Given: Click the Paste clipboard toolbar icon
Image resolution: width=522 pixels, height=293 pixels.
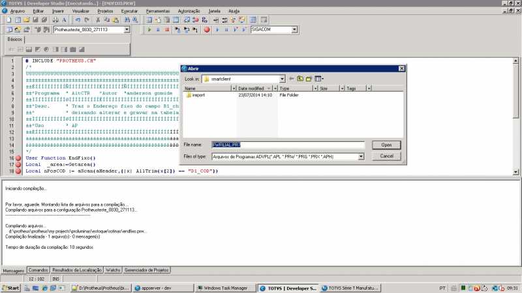Looking at the screenshot, I should (x=115, y=20).
